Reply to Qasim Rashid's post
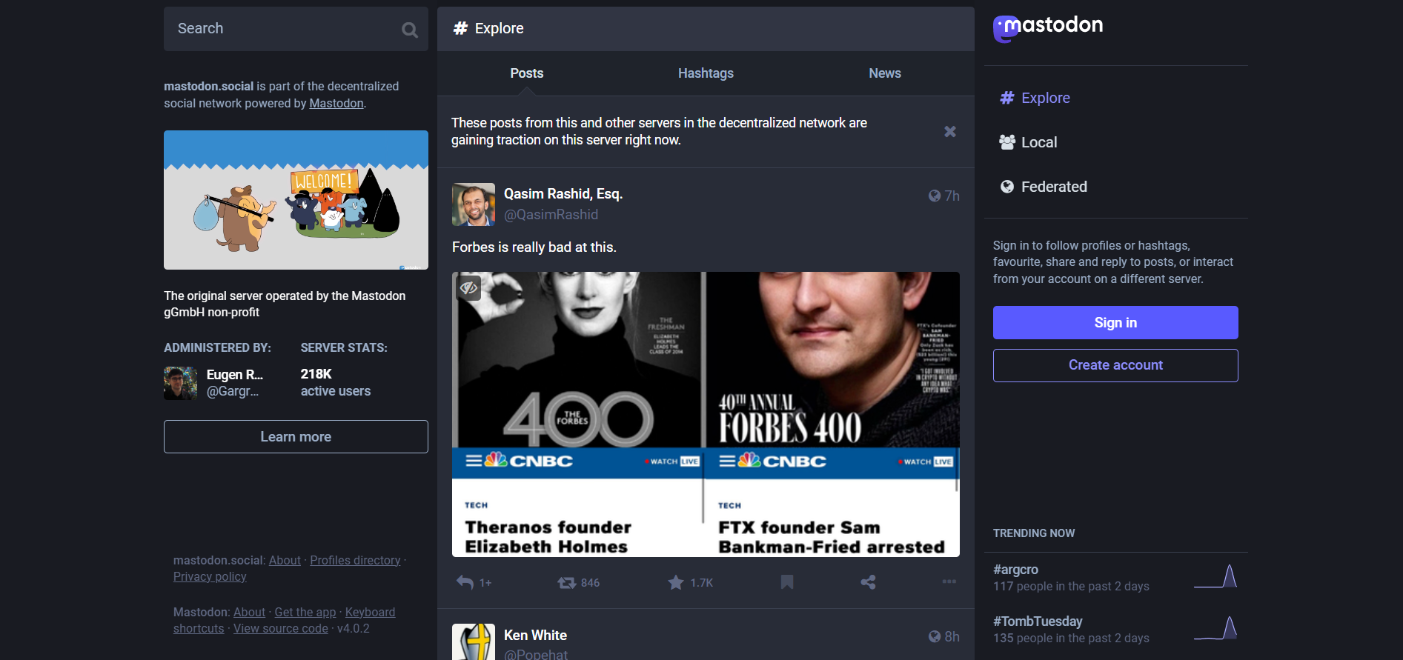 coord(474,582)
